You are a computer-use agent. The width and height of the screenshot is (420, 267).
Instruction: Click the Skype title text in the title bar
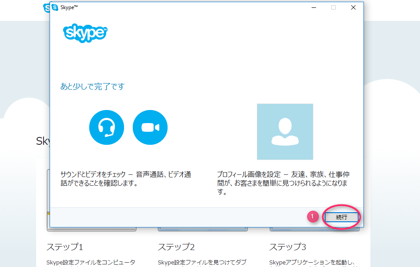coord(69,7)
